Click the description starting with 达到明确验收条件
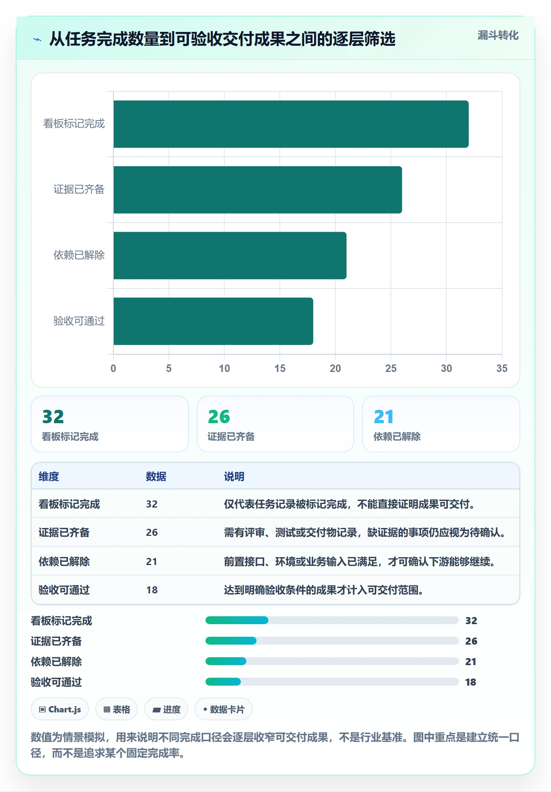Image resolution: width=551 pixels, height=792 pixels. 324,590
